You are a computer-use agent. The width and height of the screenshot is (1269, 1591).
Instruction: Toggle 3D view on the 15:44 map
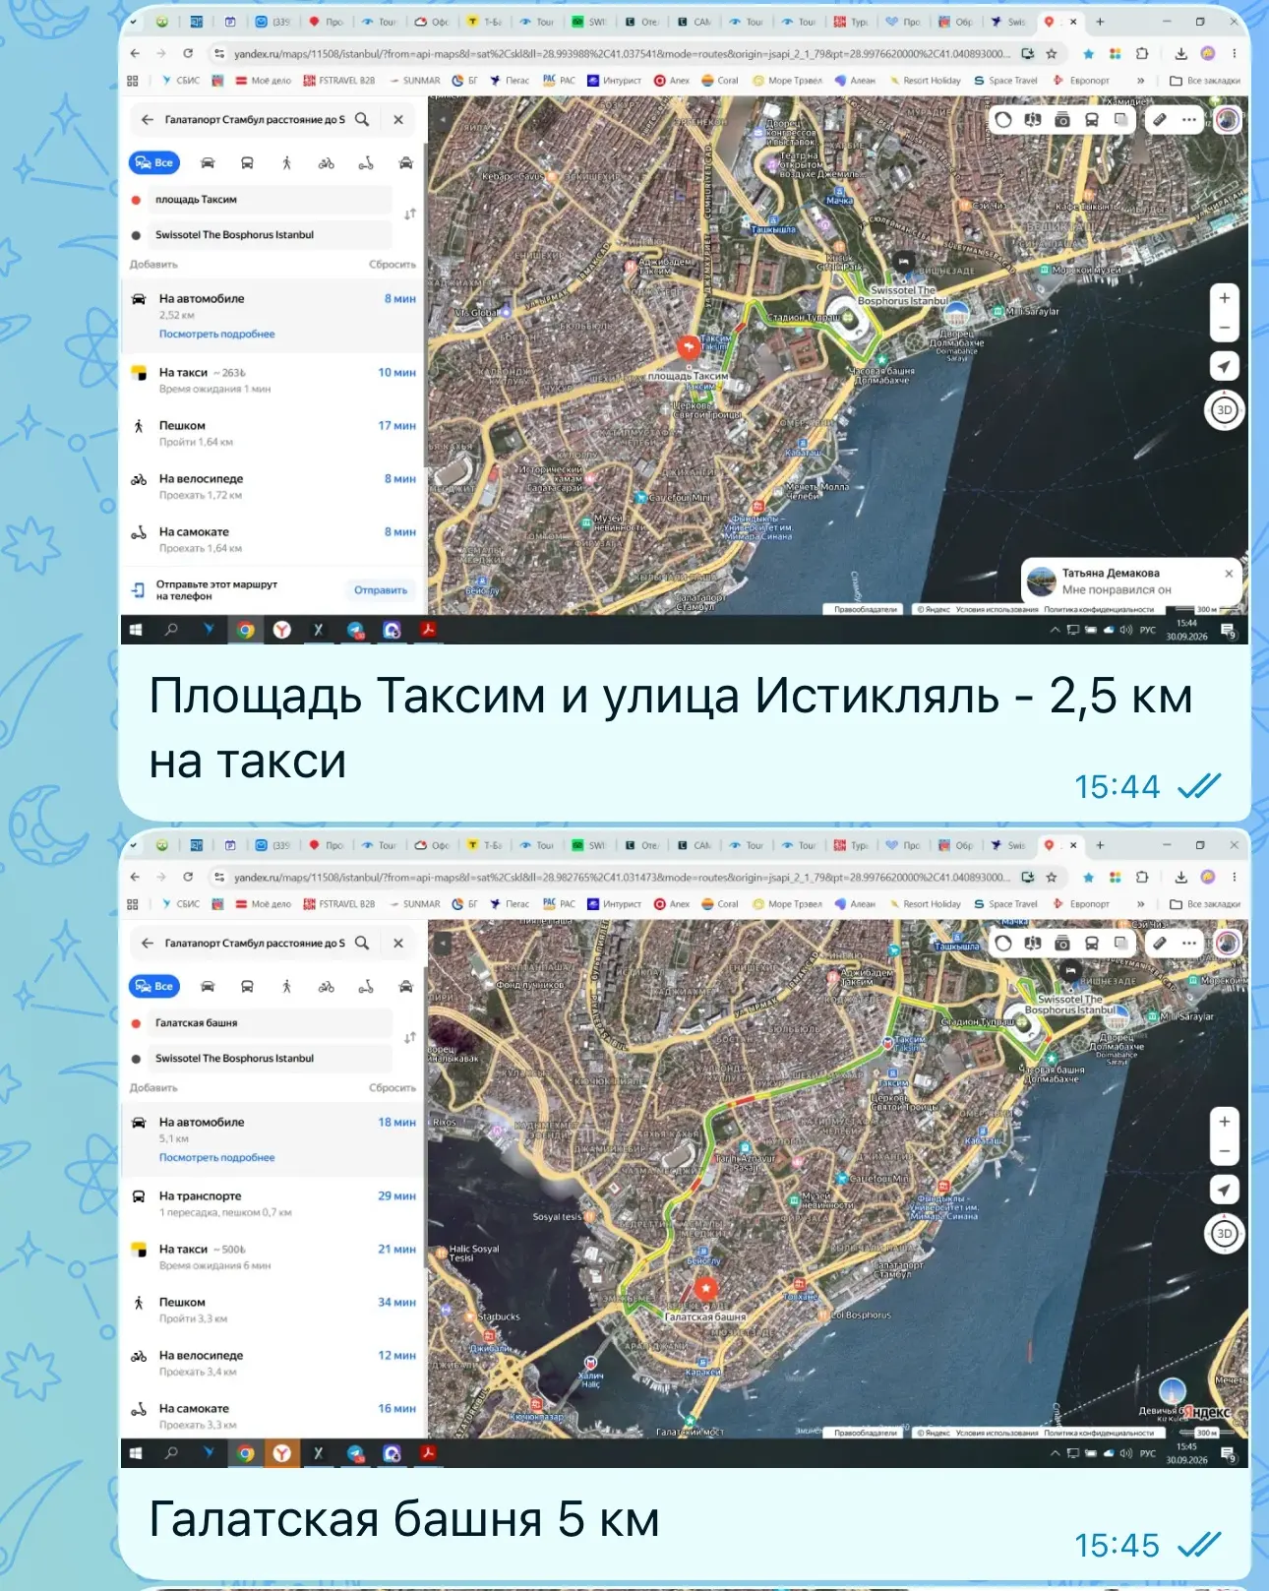click(1224, 410)
